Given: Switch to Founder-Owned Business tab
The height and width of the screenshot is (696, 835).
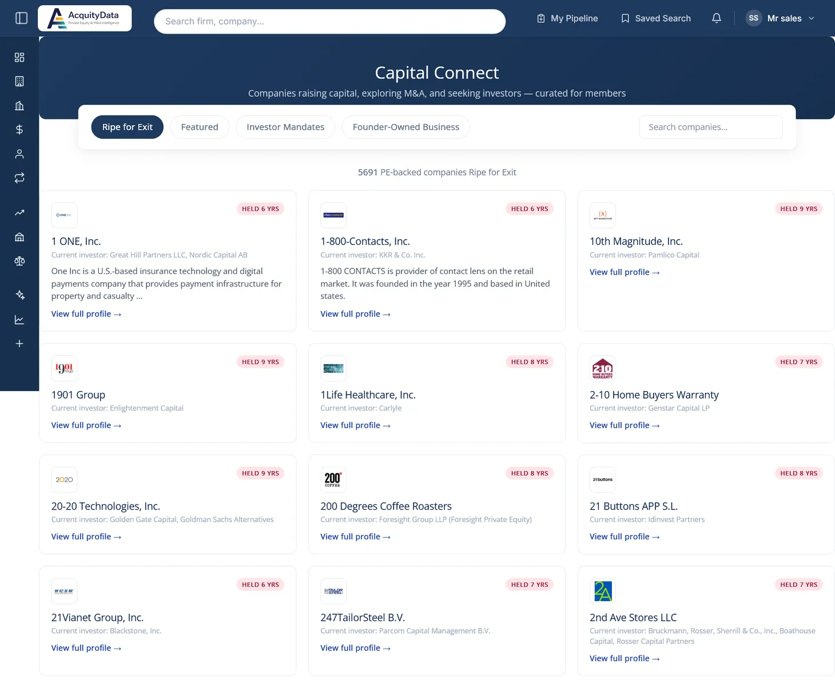Looking at the screenshot, I should [x=406, y=127].
